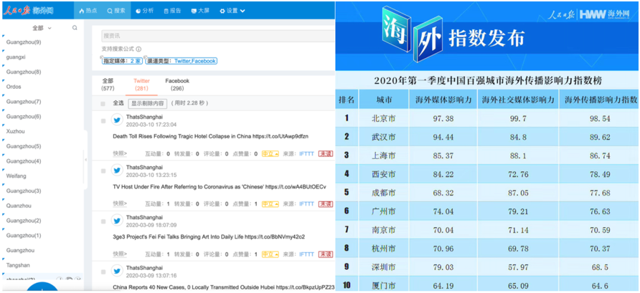
Task: Click the 98.54 index value for Beijing
Action: [x=599, y=118]
